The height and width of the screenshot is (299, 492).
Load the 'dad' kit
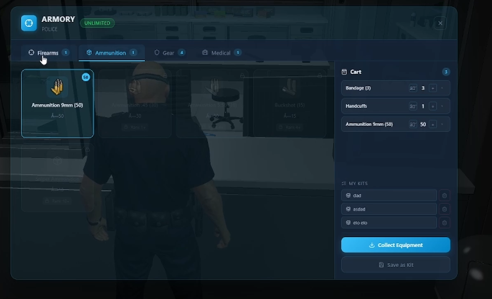click(x=389, y=195)
